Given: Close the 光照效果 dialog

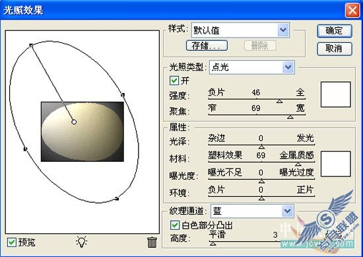Looking at the screenshot, I should click(352, 11).
